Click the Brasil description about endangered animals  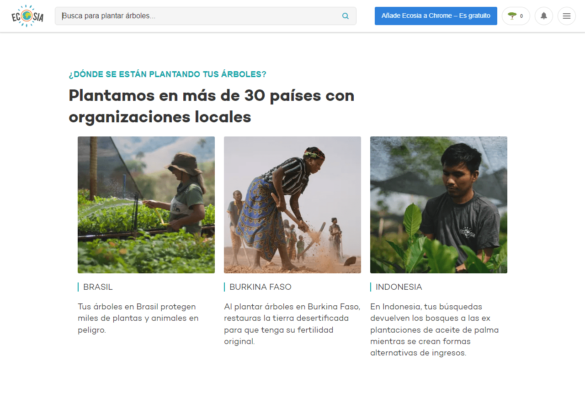(x=138, y=318)
